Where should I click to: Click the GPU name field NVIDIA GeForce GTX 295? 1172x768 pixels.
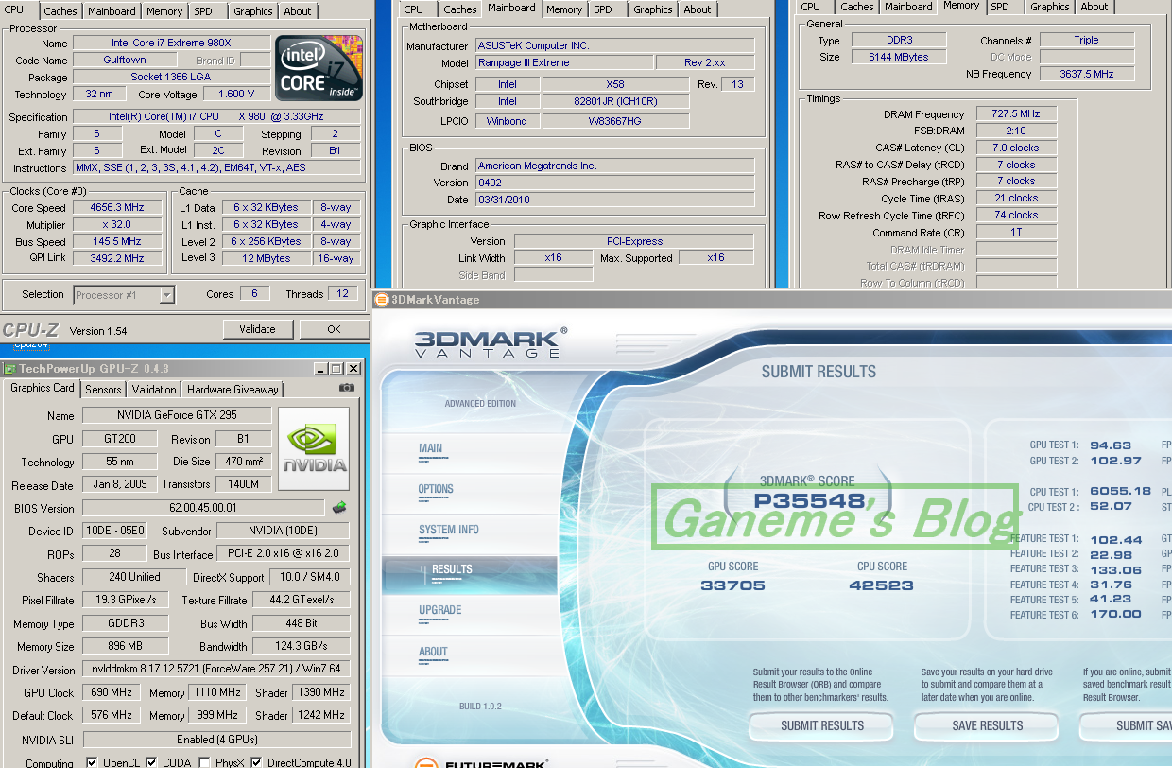[x=177, y=415]
